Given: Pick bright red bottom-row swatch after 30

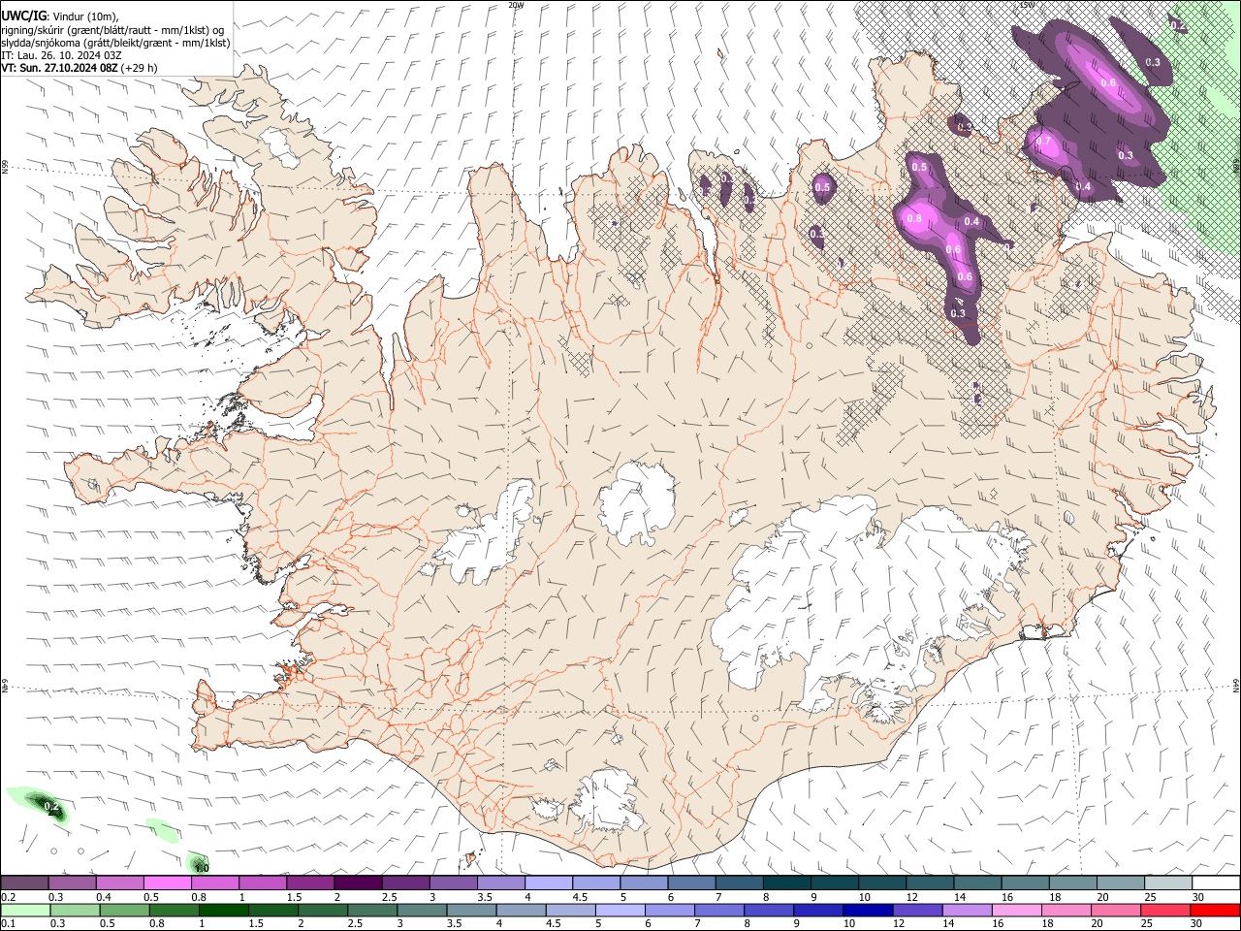Looking at the screenshot, I should [x=1215, y=911].
